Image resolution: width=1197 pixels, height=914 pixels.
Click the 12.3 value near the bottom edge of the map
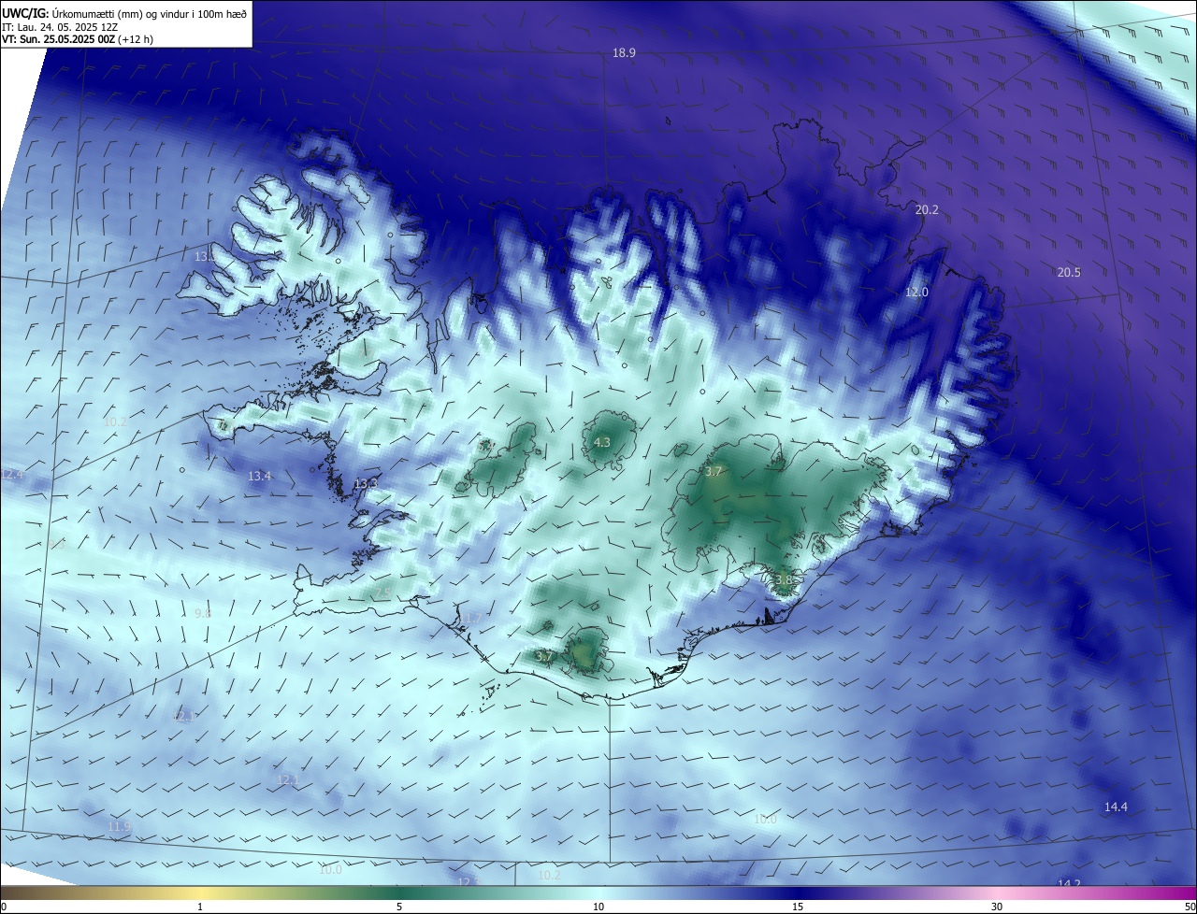point(469,881)
